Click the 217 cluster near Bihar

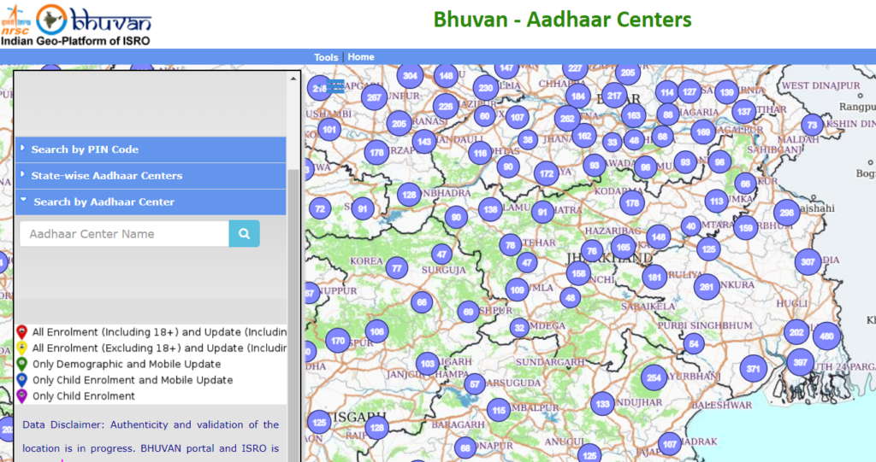(614, 96)
